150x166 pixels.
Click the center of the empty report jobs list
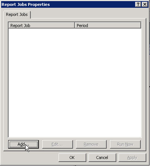point(75,83)
